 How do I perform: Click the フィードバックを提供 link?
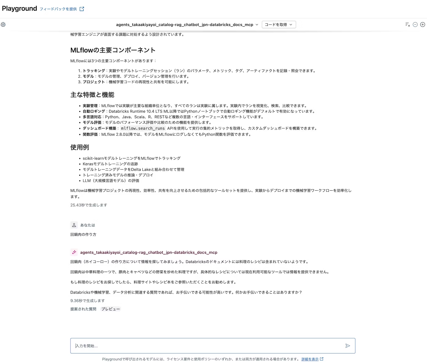click(58, 9)
